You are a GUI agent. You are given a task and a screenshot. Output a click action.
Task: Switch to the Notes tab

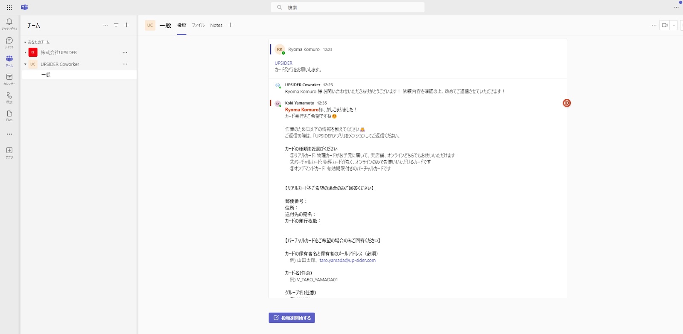pos(216,25)
